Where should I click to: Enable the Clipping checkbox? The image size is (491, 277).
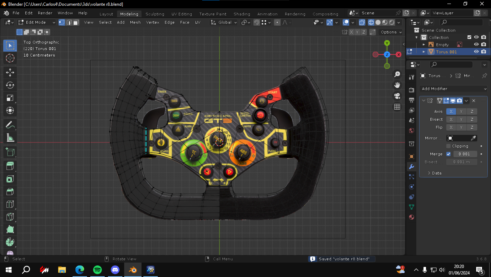(448, 146)
